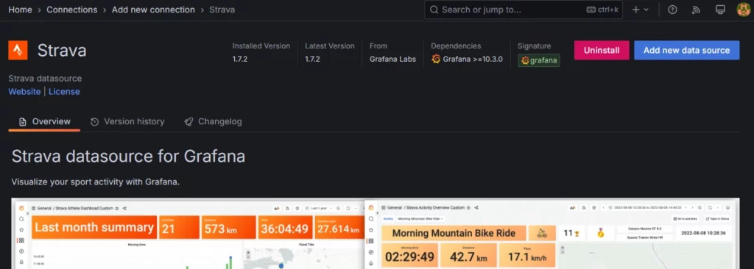Click the keyboard ctrl+k shortcut hint
This screenshot has width=754, height=269.
click(x=602, y=10)
